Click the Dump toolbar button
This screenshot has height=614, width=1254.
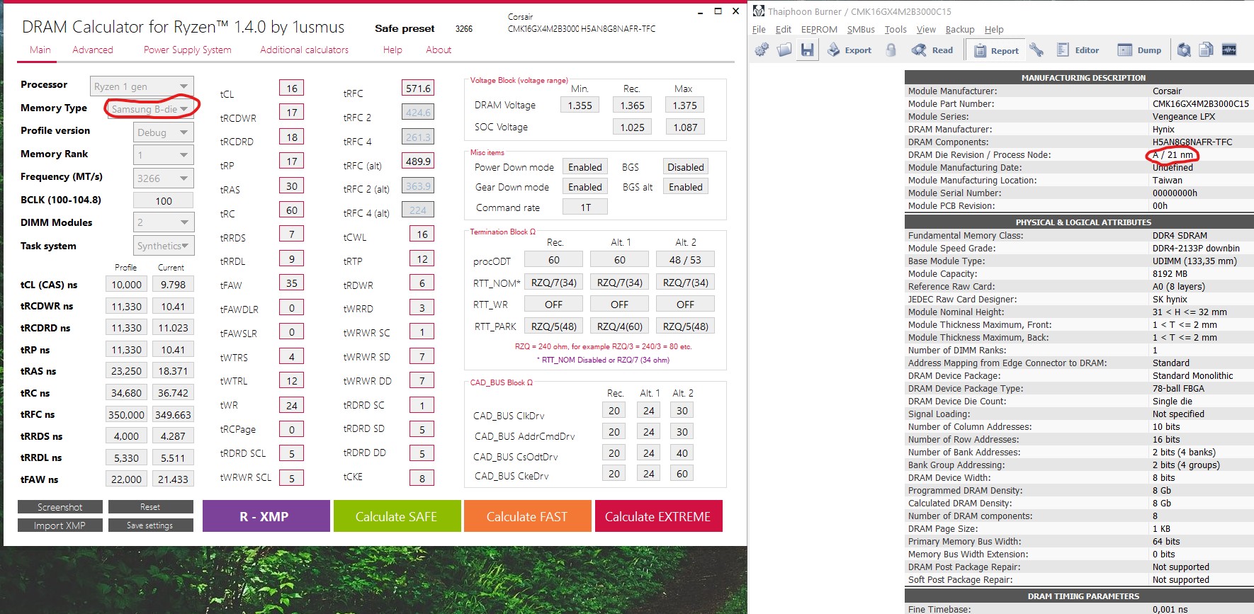coord(1139,50)
